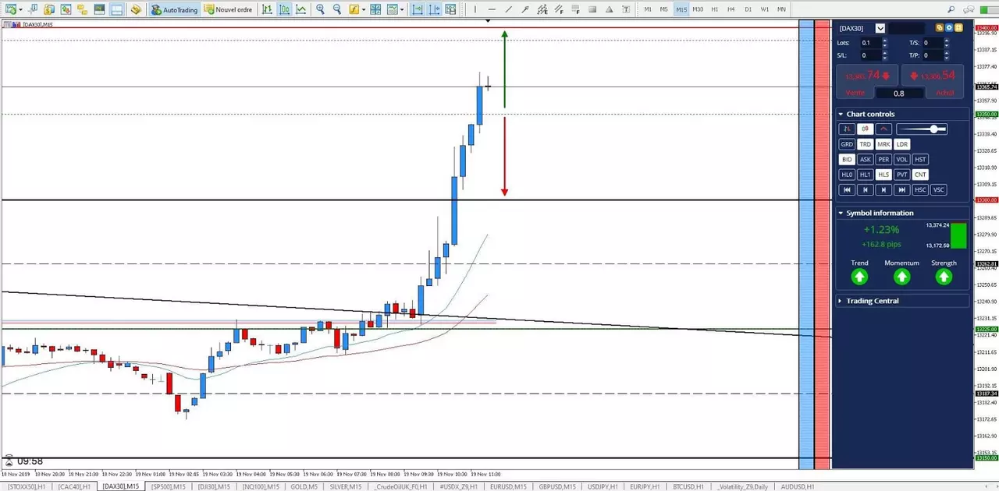Image resolution: width=999 pixels, height=491 pixels.
Task: Toggle the ASK line button
Action: tap(866, 159)
